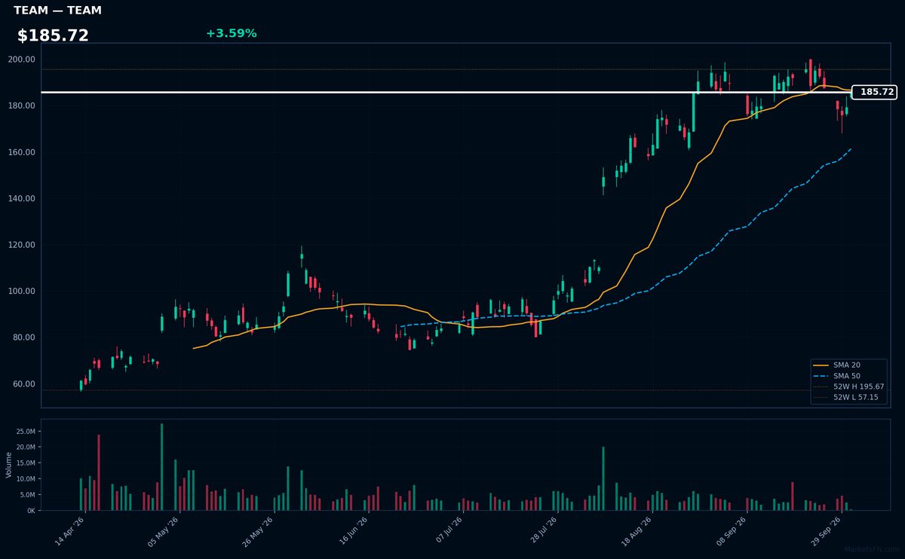Screen dimensions: 905x559
Task: Select the 52W H 195.67 legend entry
Action: (x=848, y=386)
